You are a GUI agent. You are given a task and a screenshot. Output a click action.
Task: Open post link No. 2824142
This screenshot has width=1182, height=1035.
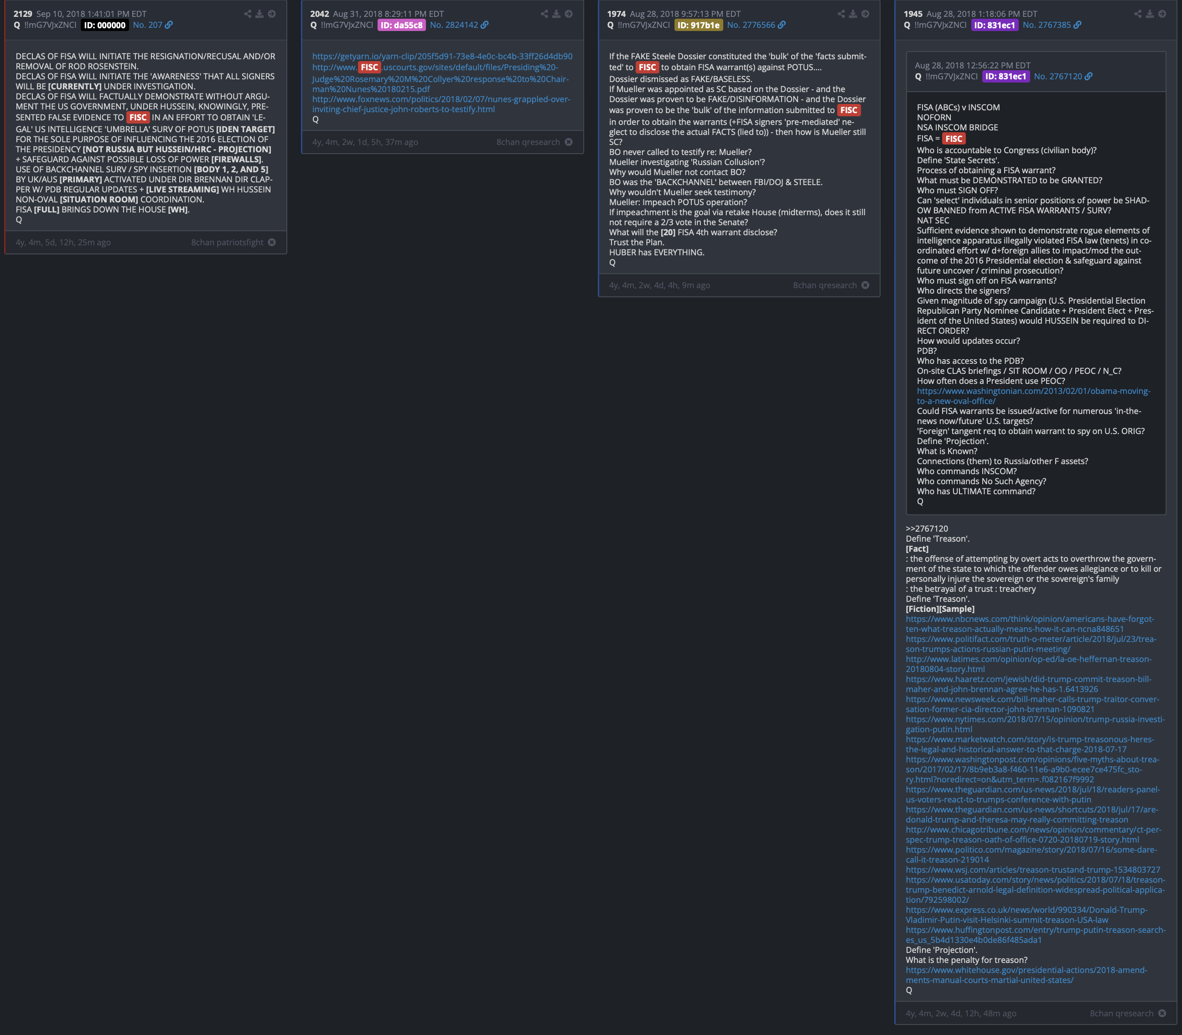[x=459, y=25]
